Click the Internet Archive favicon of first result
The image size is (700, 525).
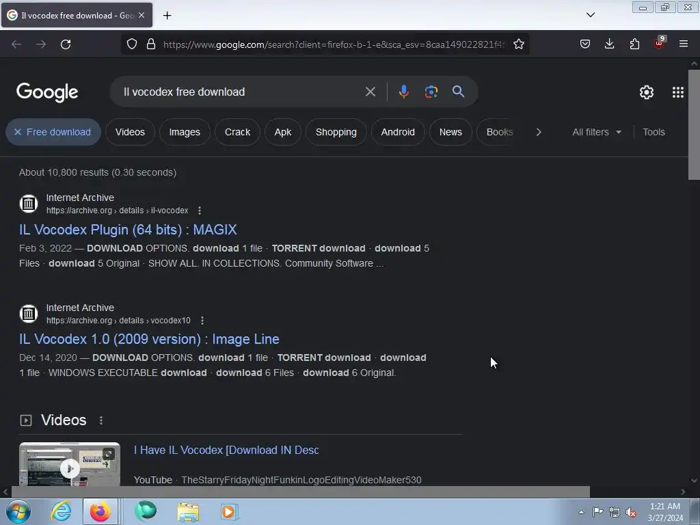click(29, 204)
